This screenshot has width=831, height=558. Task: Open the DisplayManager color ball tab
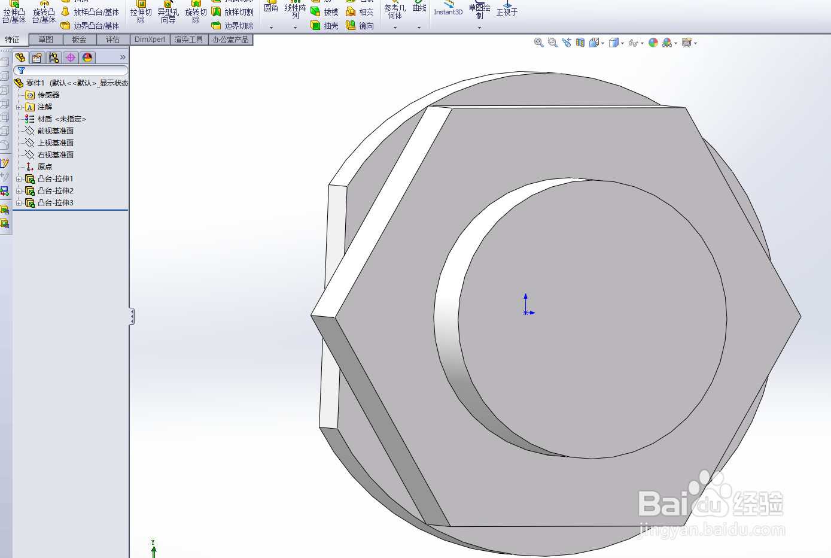tap(87, 57)
